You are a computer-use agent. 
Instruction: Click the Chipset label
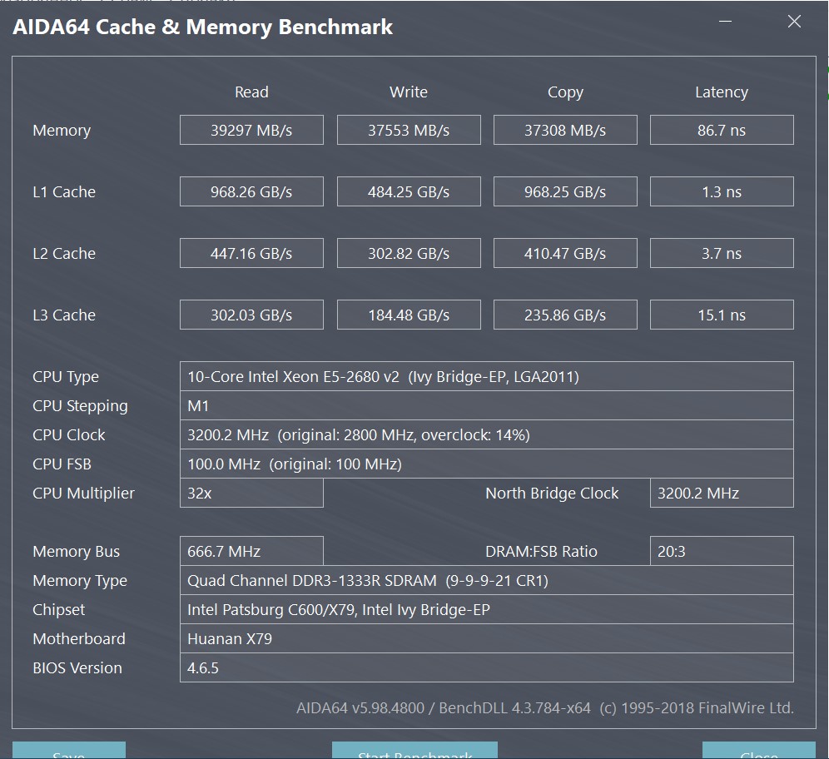point(59,610)
